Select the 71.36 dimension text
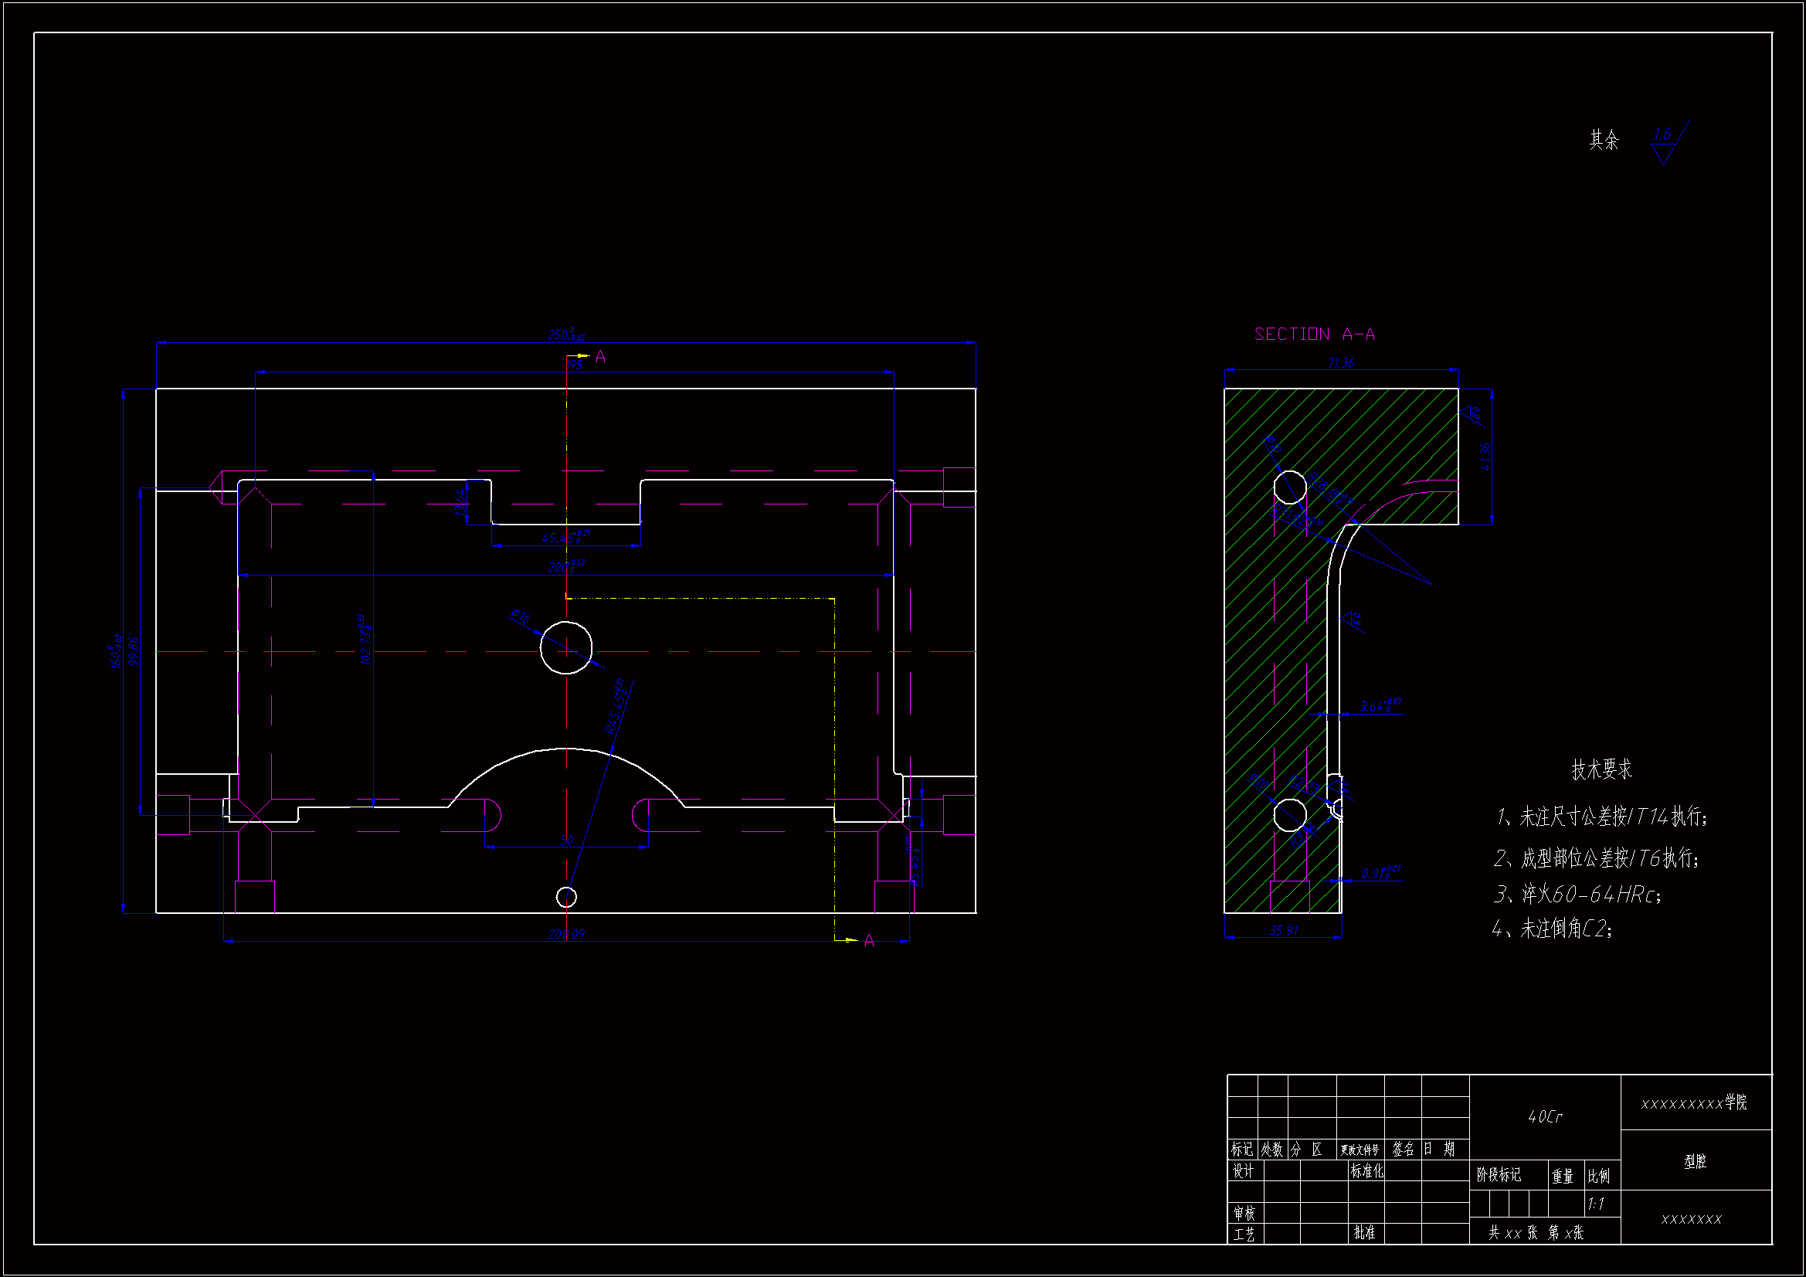The width and height of the screenshot is (1806, 1277). [x=1340, y=363]
